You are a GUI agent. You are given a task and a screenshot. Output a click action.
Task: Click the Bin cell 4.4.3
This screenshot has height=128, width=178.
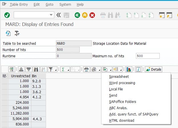tap(39, 119)
